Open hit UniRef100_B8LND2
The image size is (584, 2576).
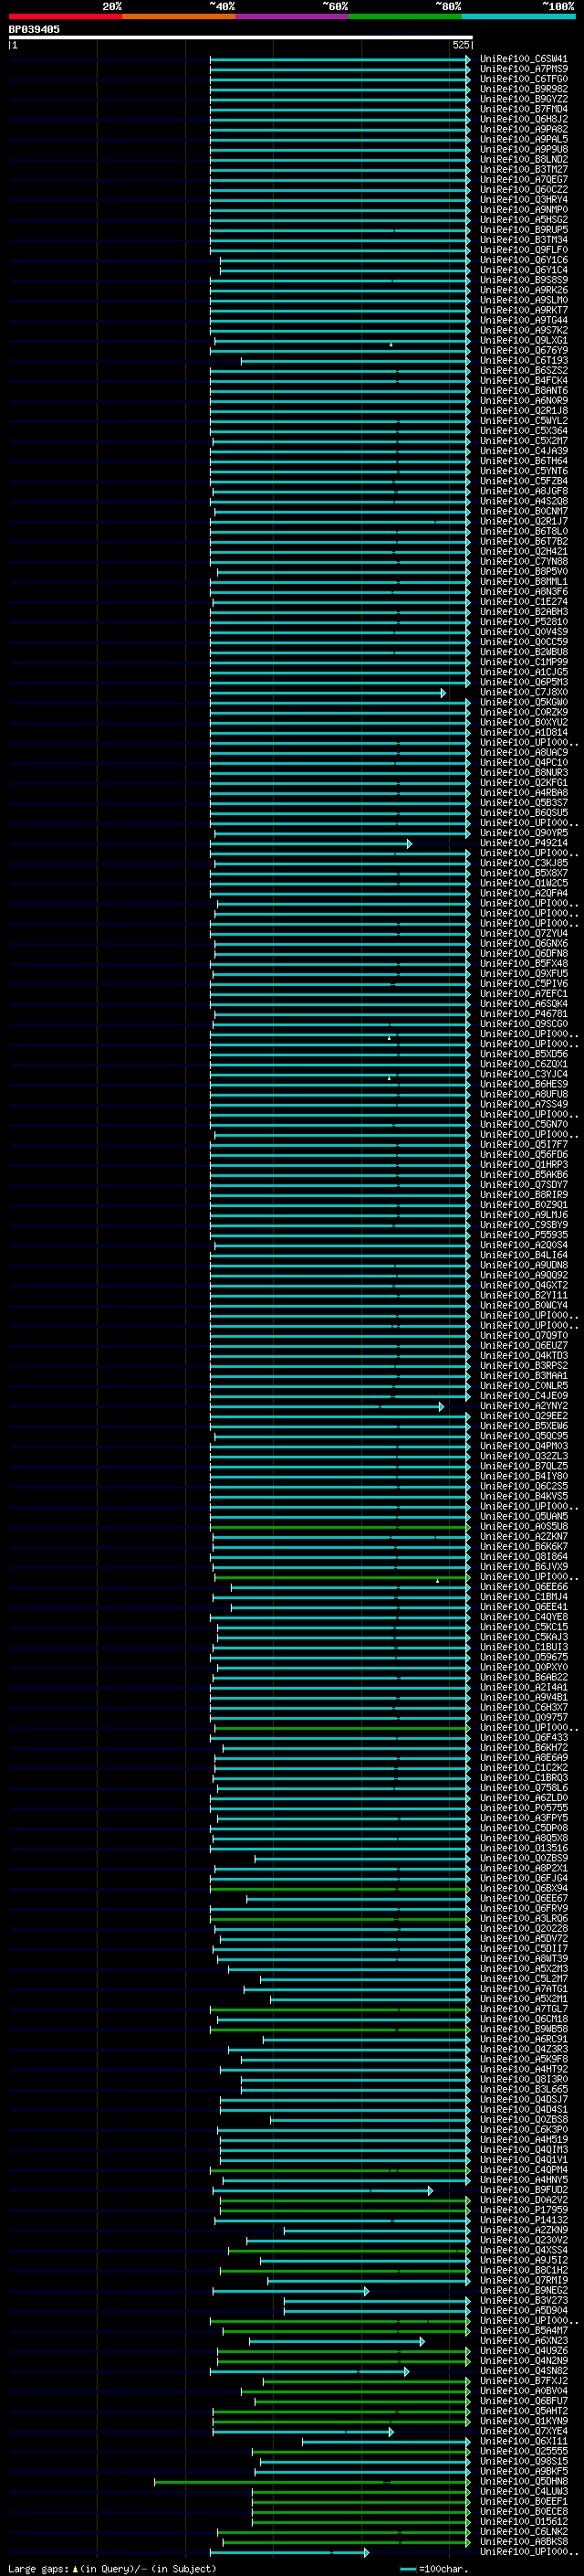click(x=524, y=160)
